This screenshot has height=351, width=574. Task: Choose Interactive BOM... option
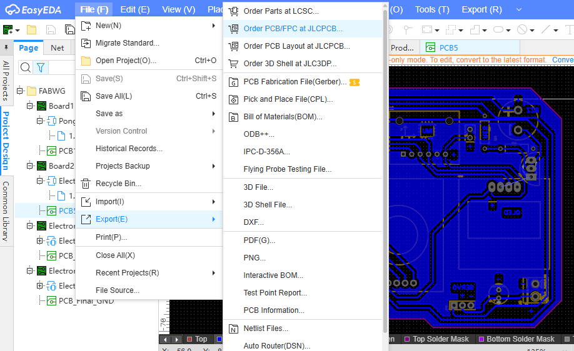click(x=303, y=275)
